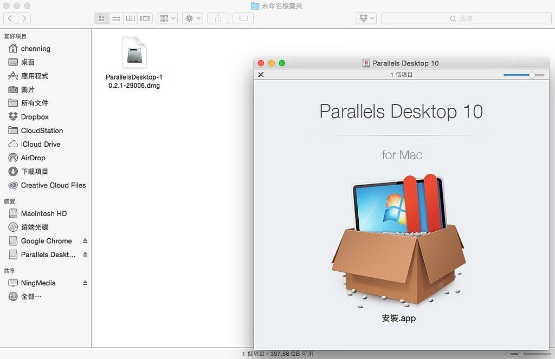Screen dimensions: 555x359
Task: Select the ParallelsDesktop-10.2.1-29006.dmg file icon
Action: 134,53
